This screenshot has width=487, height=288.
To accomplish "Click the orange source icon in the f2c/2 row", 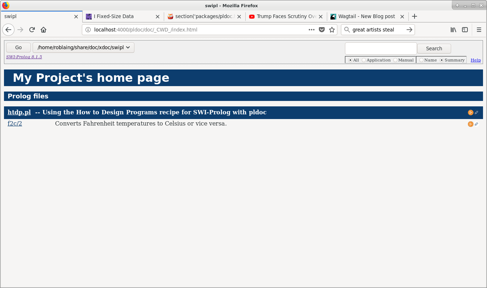I will 470,124.
